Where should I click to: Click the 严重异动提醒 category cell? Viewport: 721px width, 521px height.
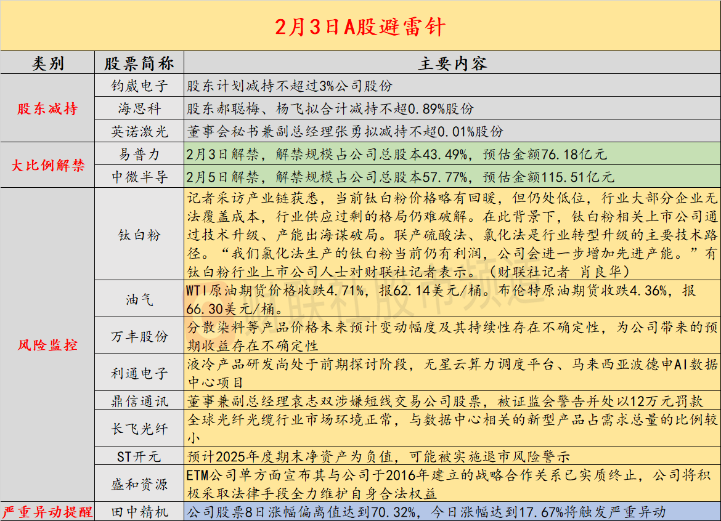pyautogui.click(x=47, y=512)
